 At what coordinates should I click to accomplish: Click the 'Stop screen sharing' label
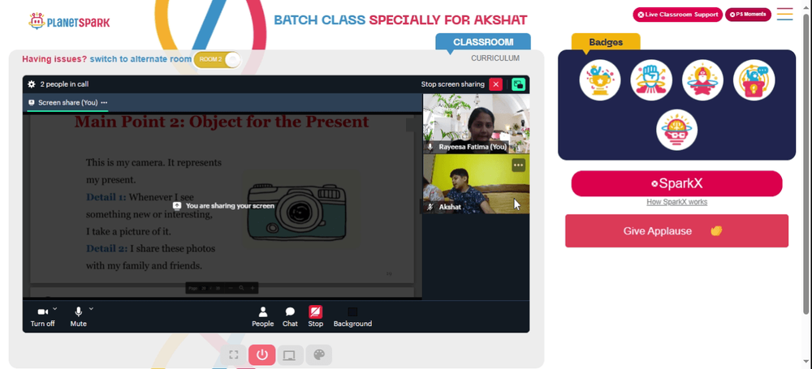(x=452, y=84)
